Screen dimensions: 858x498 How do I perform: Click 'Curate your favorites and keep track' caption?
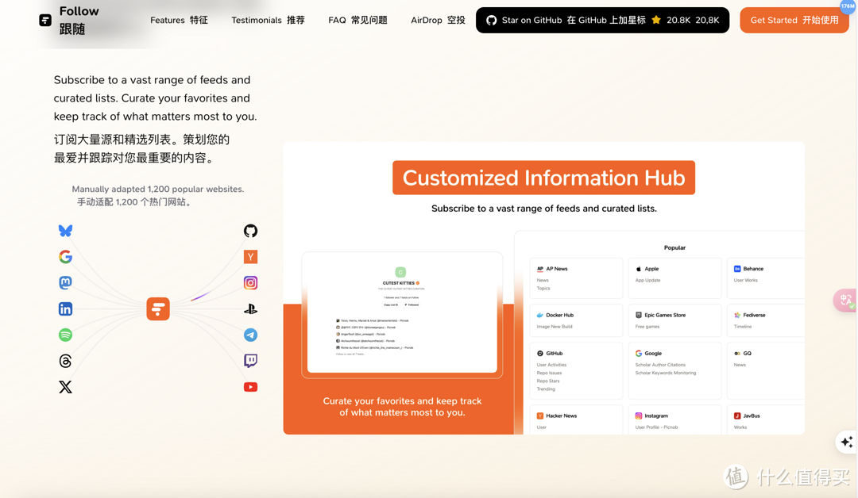pos(402,406)
